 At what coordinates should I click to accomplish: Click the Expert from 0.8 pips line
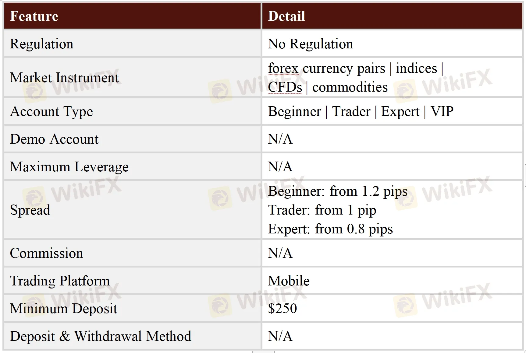point(330,229)
